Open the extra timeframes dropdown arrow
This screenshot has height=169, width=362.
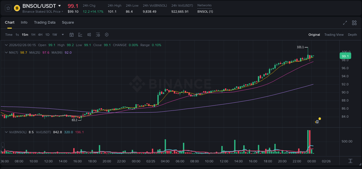pyautogui.click(x=62, y=35)
